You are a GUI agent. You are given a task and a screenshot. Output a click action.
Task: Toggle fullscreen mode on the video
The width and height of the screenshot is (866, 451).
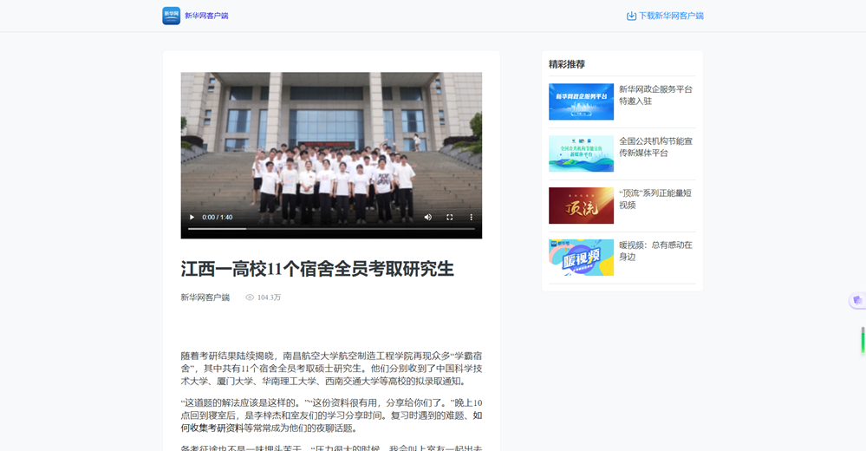(449, 217)
